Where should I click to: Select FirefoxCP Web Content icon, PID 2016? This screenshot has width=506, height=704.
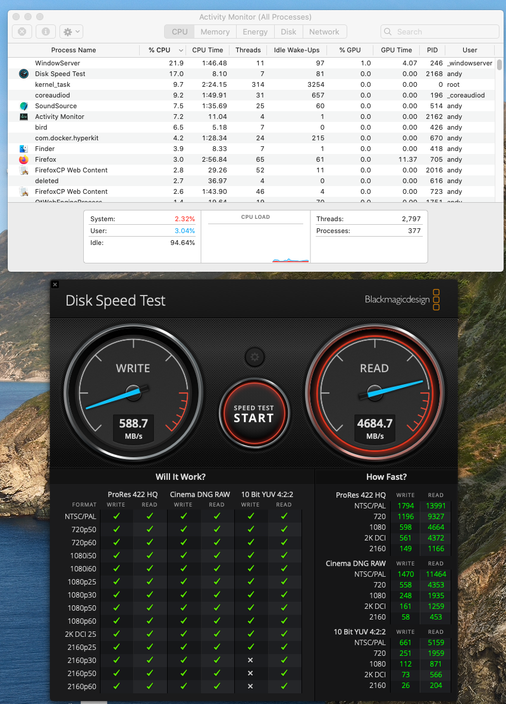click(24, 170)
